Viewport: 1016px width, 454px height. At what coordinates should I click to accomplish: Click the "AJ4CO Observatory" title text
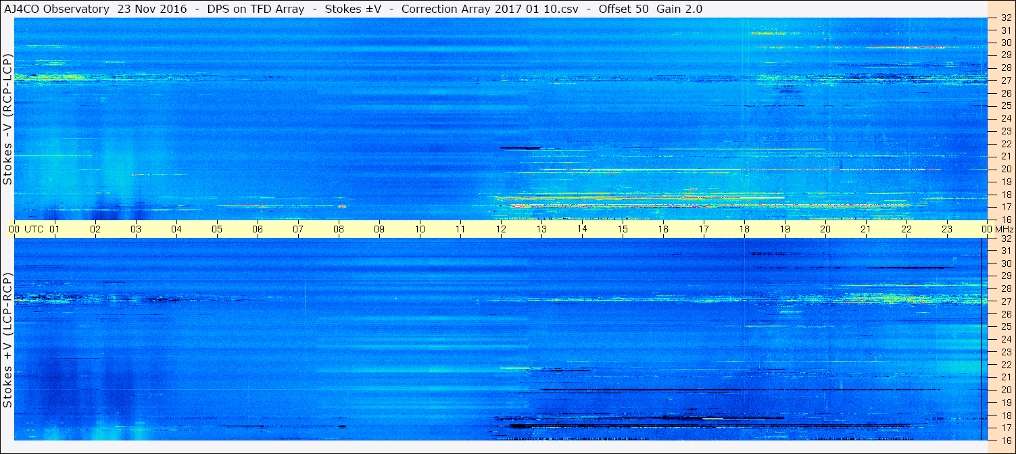pos(57,9)
